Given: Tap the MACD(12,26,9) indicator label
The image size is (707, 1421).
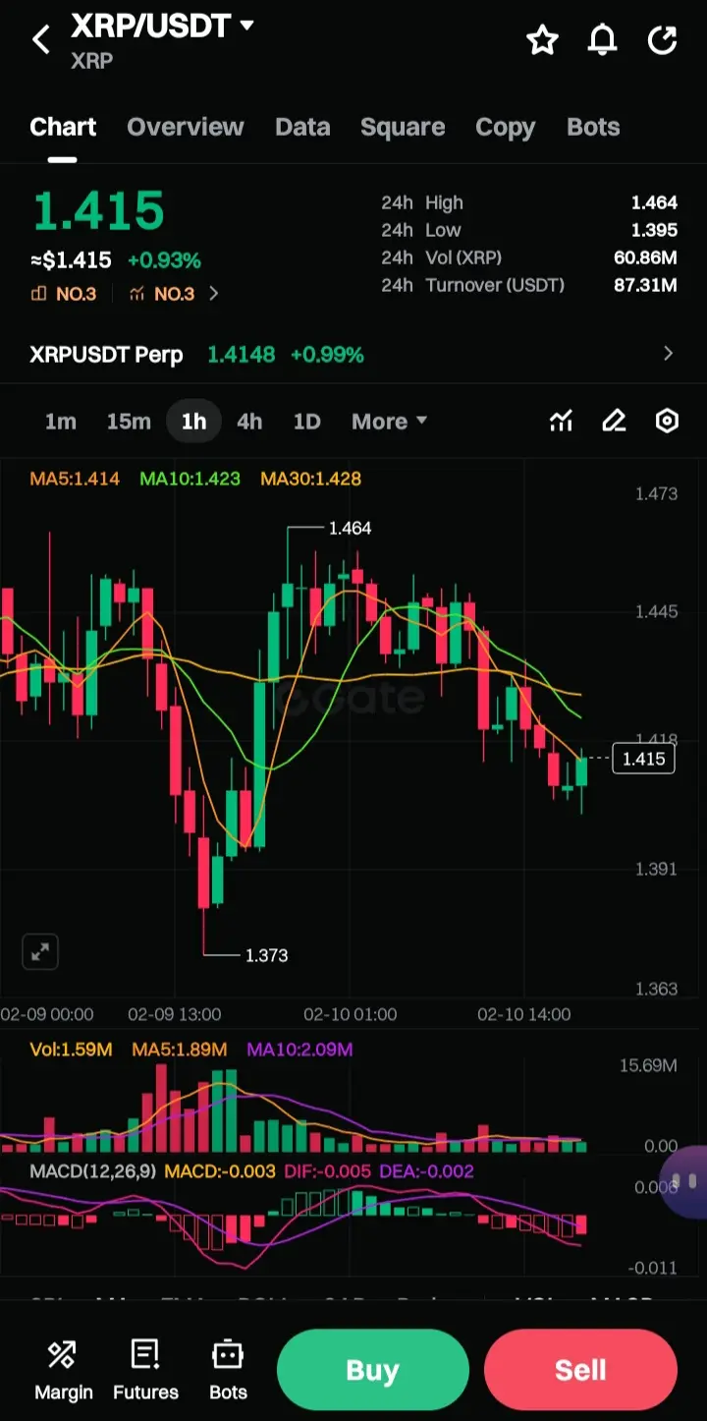Looking at the screenshot, I should click(92, 1171).
